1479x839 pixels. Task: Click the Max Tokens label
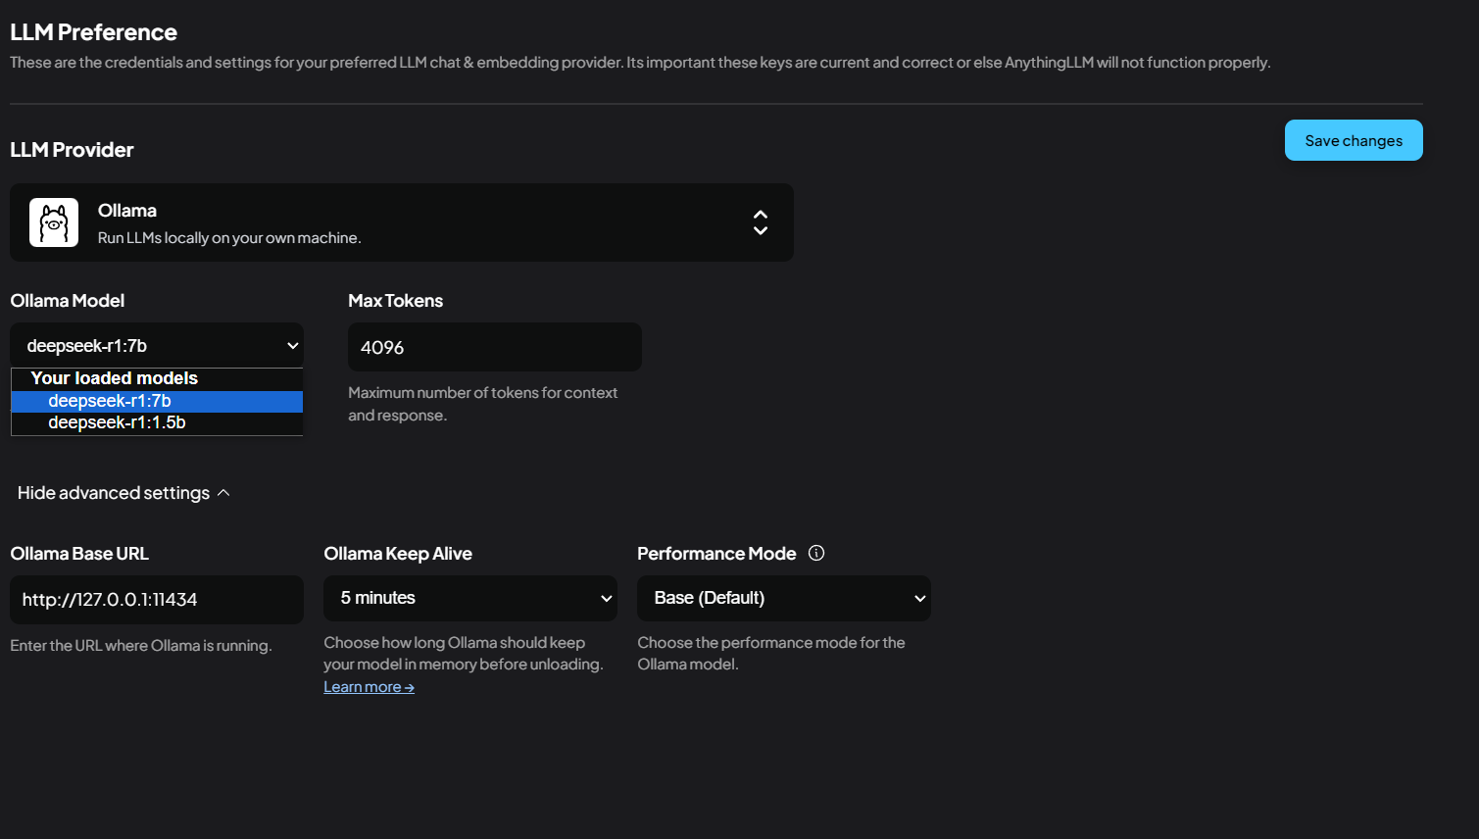pos(396,301)
